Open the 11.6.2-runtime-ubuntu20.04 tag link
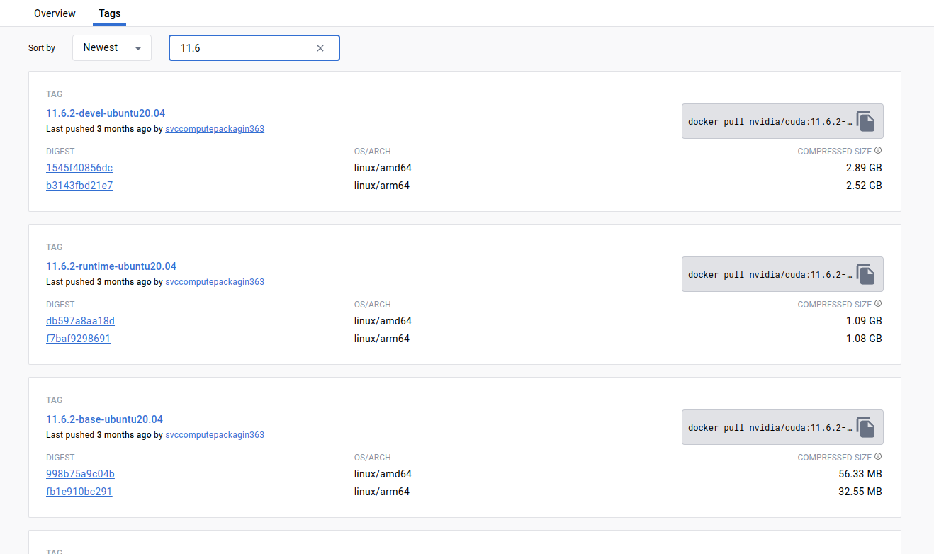Viewport: 934px width, 554px height. (x=111, y=266)
